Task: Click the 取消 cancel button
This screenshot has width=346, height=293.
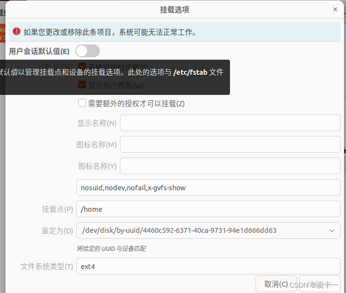Action: [276, 284]
